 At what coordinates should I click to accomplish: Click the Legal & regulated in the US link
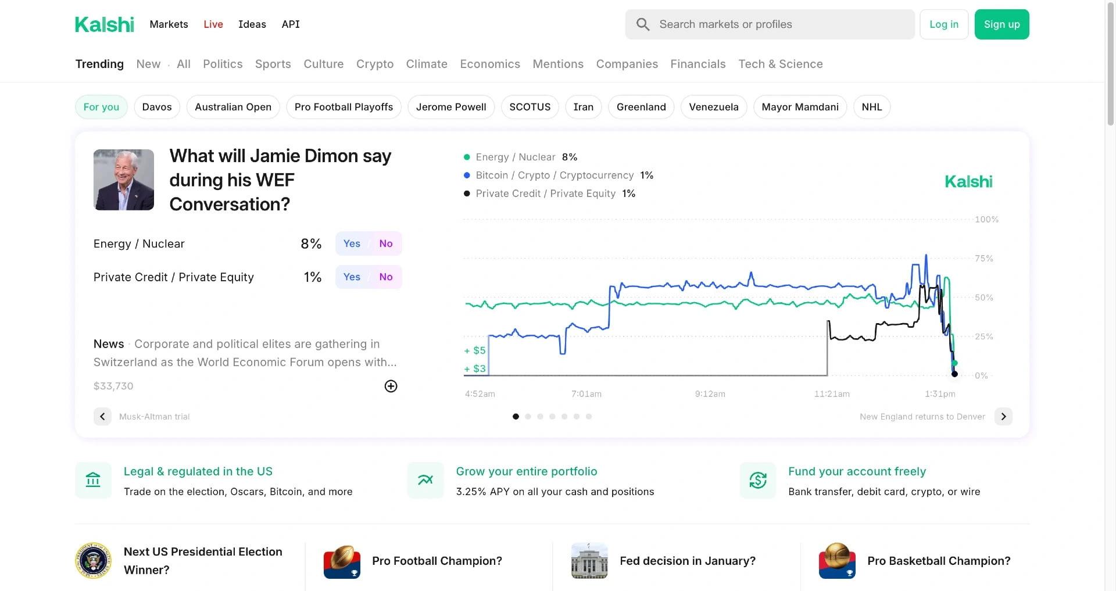point(198,471)
